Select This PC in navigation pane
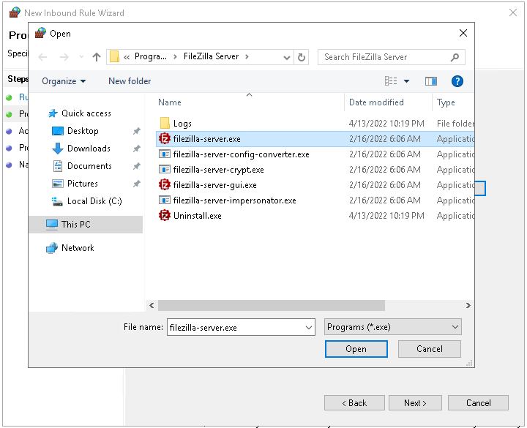Viewport: 527px width, 428px height. point(75,225)
